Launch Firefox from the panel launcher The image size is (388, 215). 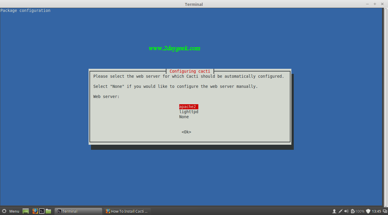(x=35, y=211)
